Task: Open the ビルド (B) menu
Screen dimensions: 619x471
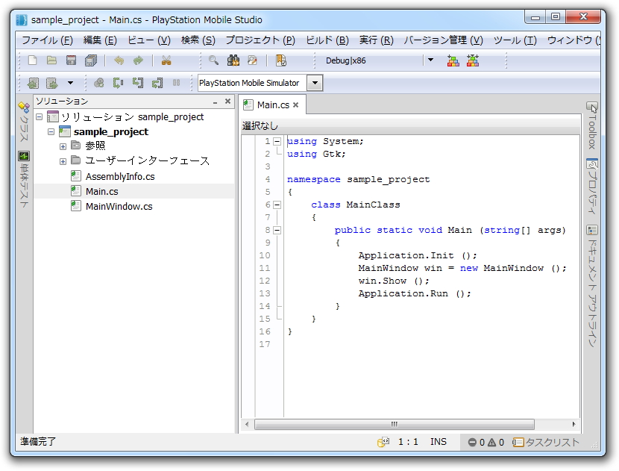Action: [327, 40]
